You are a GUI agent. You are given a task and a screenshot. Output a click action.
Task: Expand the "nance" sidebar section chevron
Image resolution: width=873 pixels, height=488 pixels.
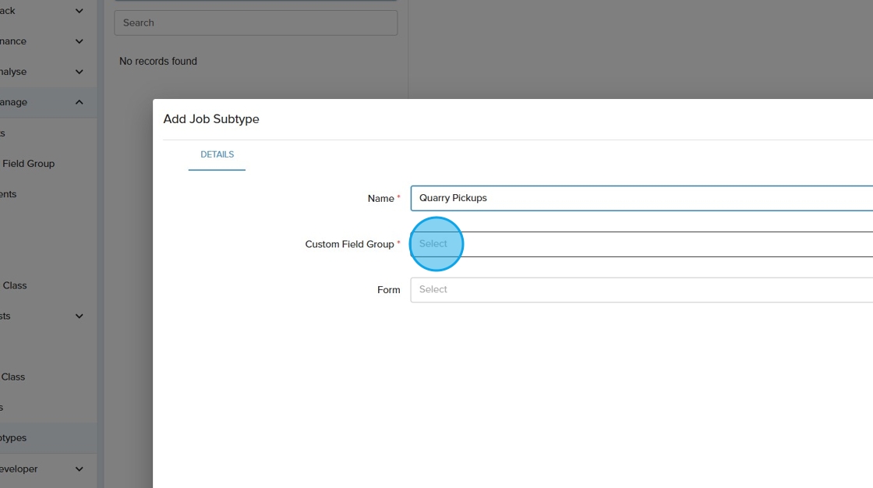tap(79, 41)
